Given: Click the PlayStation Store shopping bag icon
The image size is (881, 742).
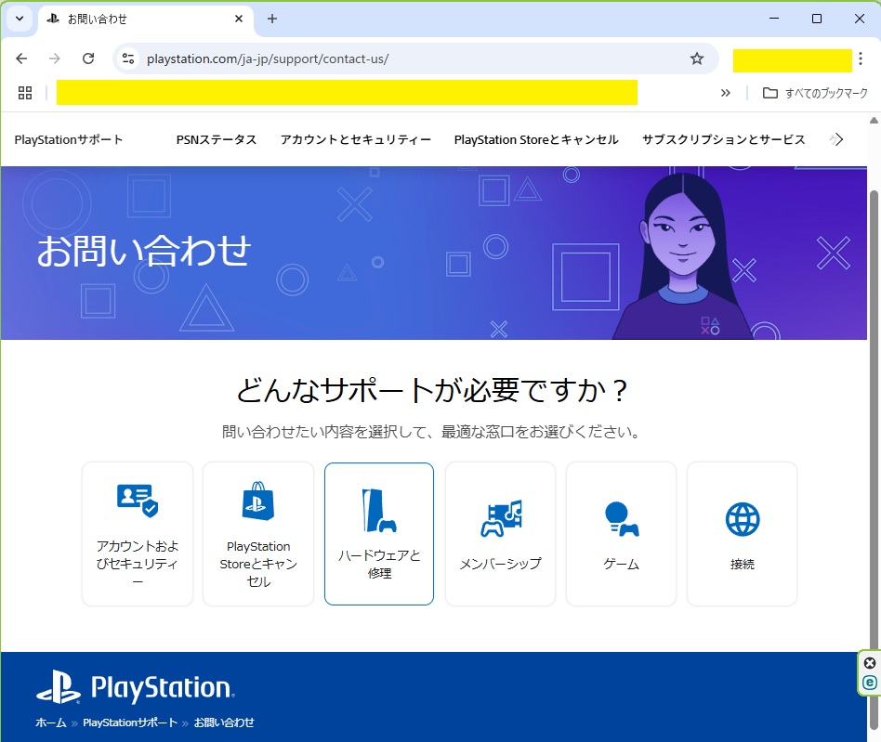Looking at the screenshot, I should 258,501.
